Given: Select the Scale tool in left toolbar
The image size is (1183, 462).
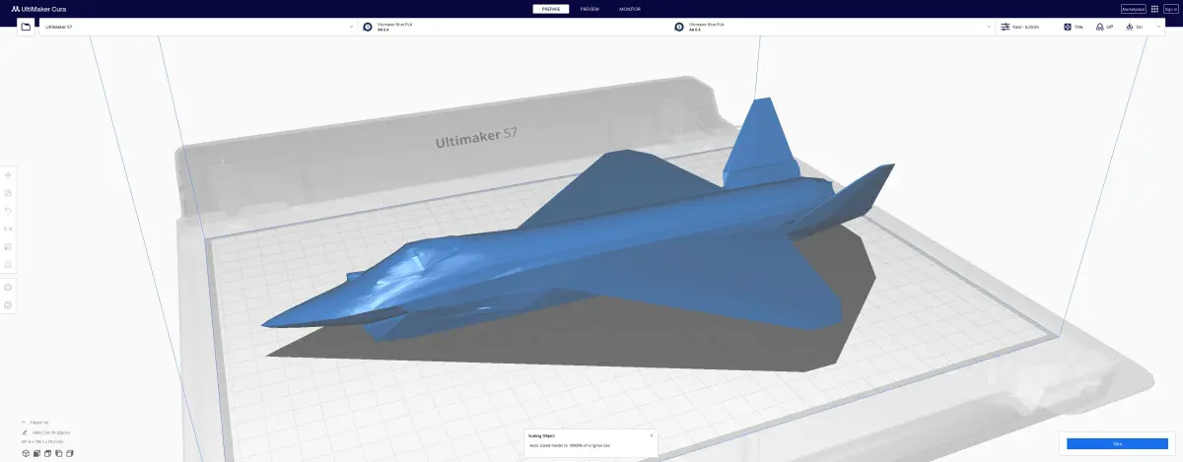Looking at the screenshot, I should coord(8,192).
